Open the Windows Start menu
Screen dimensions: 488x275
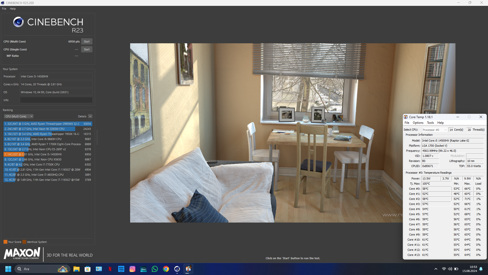[x=8, y=269]
